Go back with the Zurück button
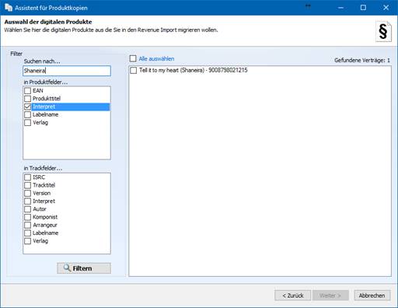 pyautogui.click(x=293, y=296)
